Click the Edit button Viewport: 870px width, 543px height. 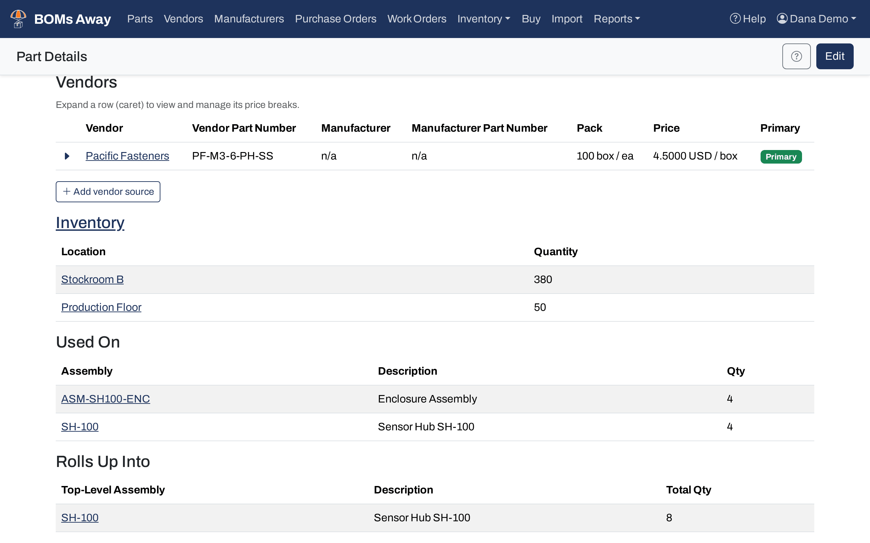pyautogui.click(x=834, y=56)
